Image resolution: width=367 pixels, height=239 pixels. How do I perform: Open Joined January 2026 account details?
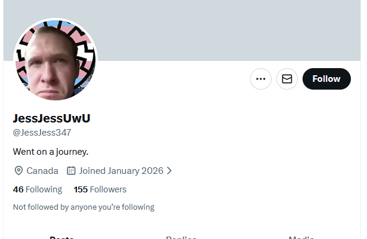tap(121, 170)
